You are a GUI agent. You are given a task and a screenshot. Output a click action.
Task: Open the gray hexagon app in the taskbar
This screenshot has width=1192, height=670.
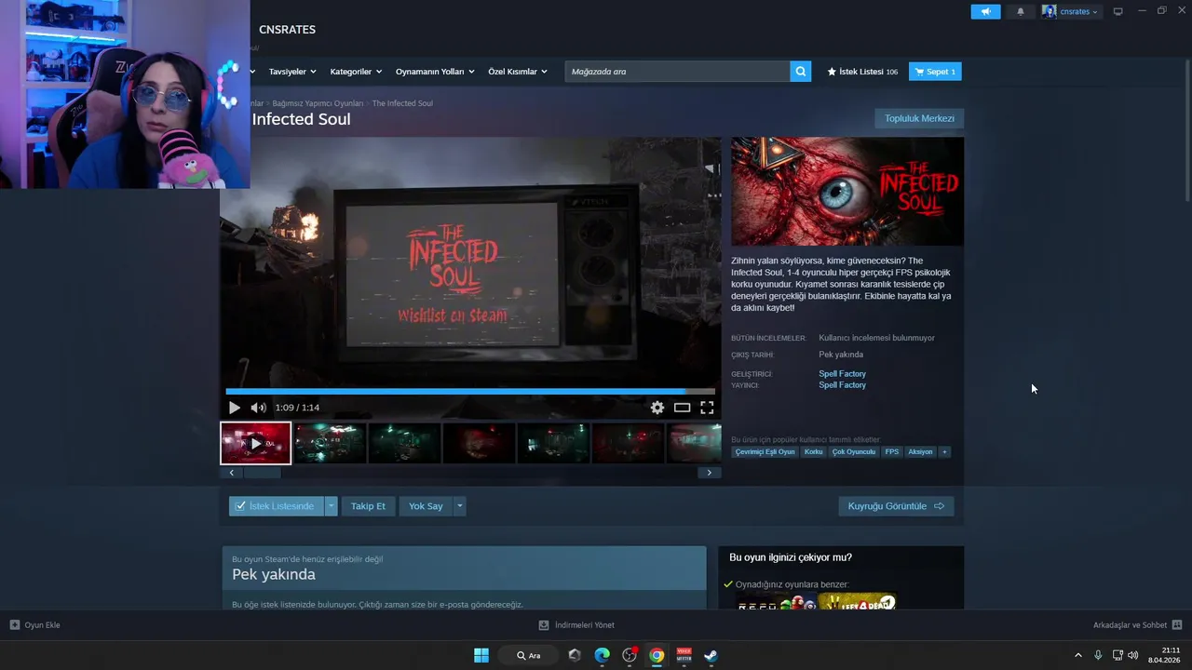coord(575,655)
